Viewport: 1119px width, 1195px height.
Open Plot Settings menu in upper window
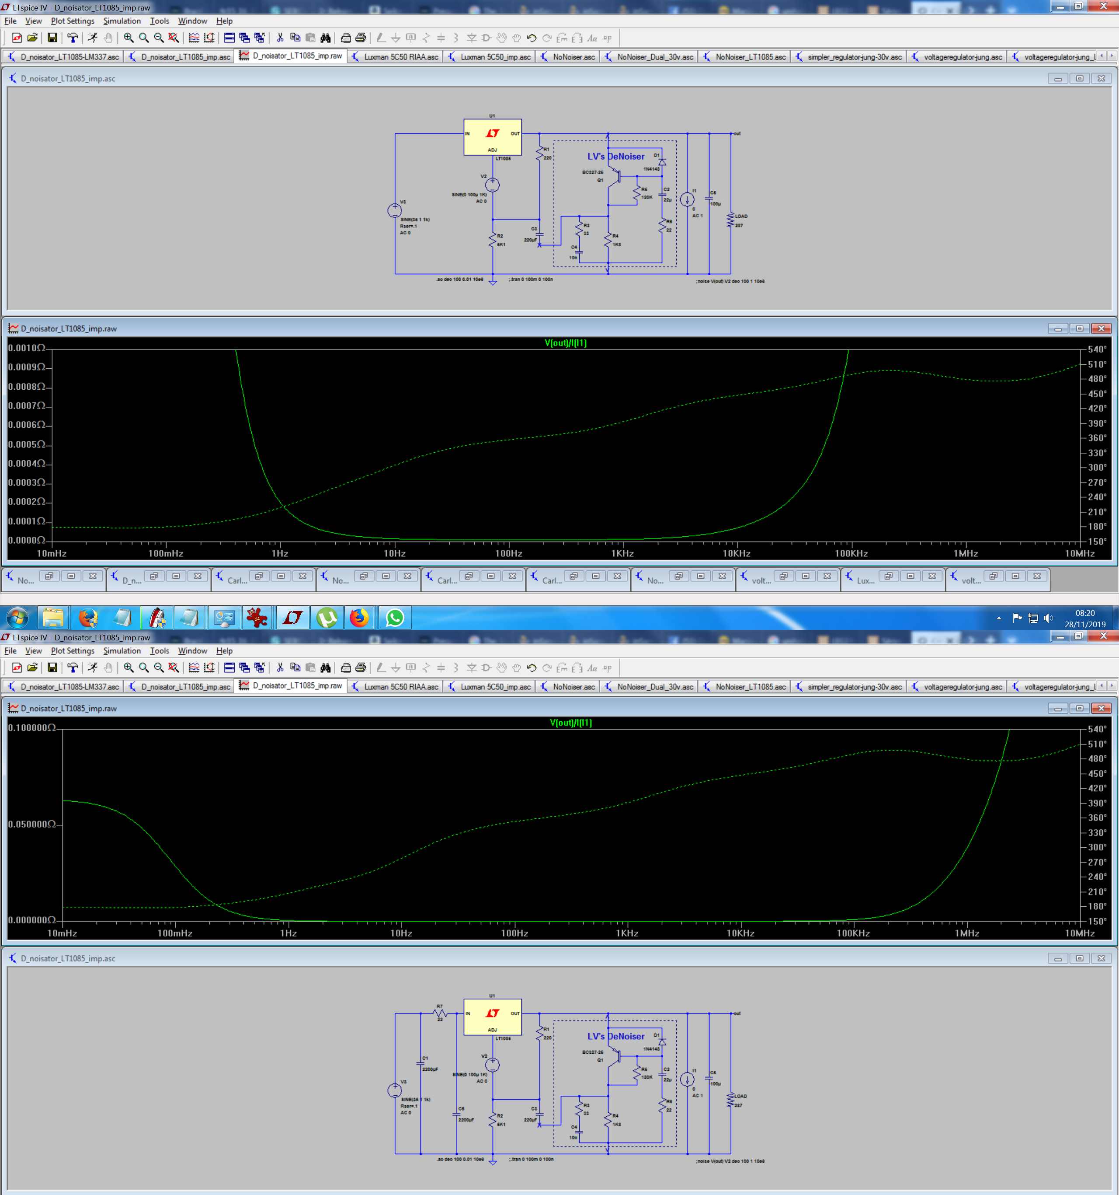click(x=73, y=21)
